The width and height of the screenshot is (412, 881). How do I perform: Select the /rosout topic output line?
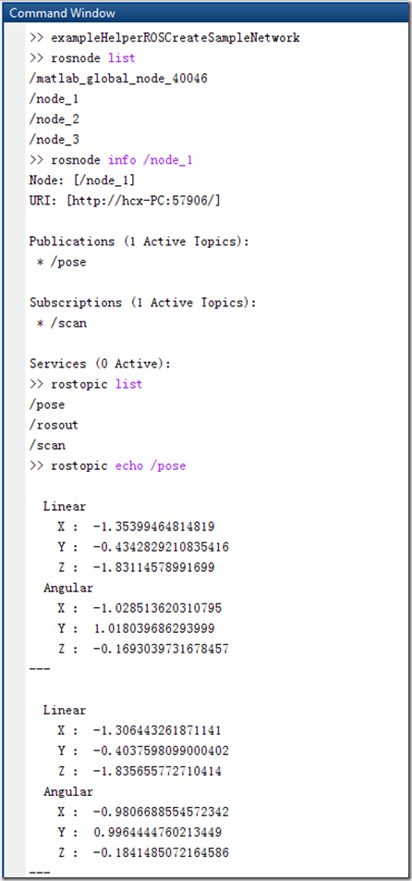click(54, 425)
